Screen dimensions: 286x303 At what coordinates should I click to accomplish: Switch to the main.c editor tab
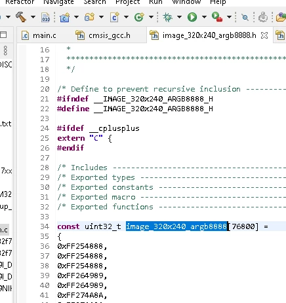(39, 35)
